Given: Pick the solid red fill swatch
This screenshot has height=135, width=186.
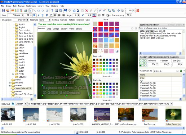Looking at the screenshot, I should (100, 24).
